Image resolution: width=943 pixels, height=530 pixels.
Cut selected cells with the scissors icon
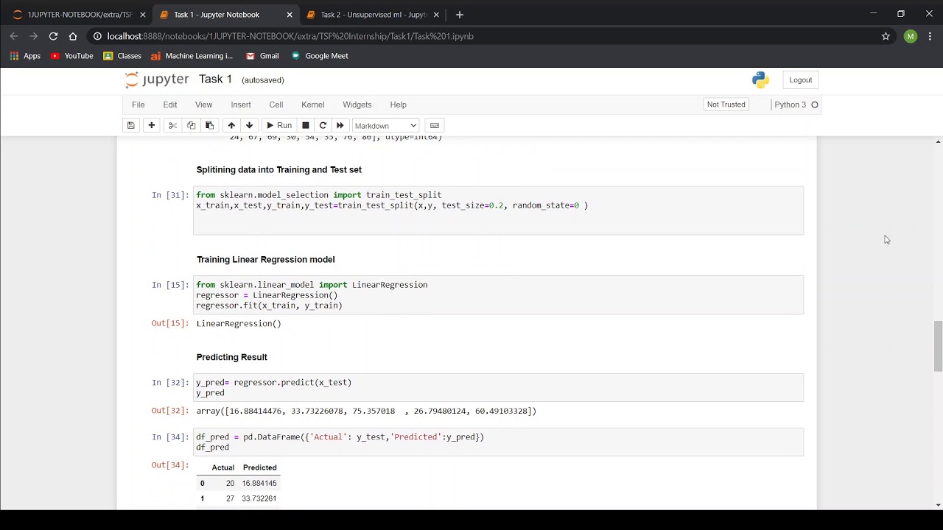coord(172,125)
